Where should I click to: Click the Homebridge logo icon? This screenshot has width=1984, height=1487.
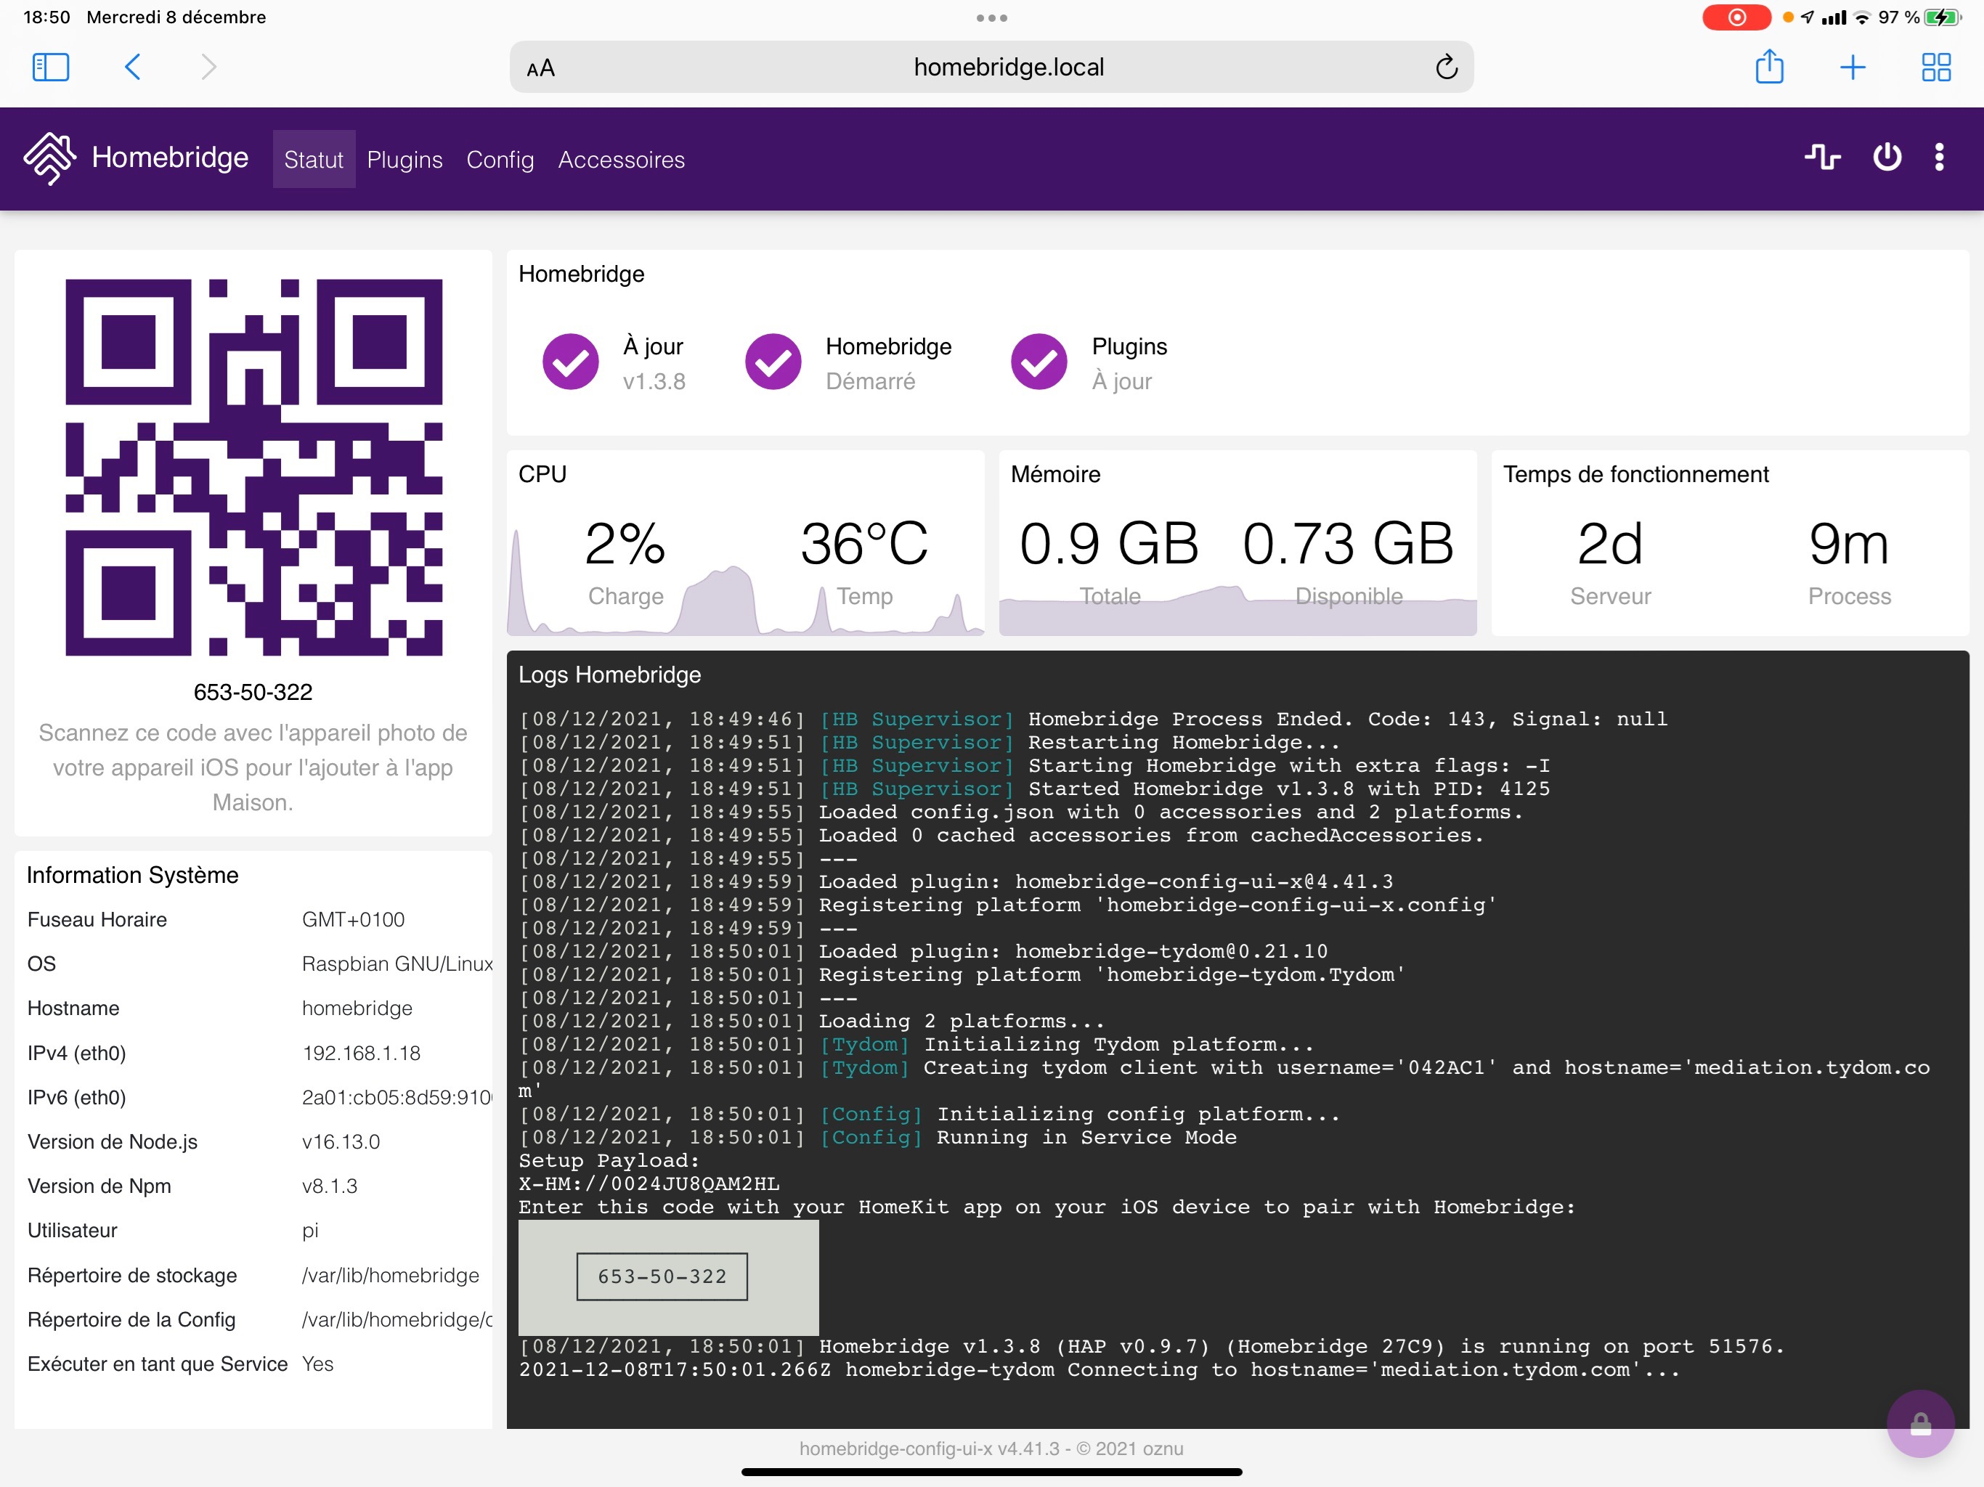pyautogui.click(x=51, y=158)
